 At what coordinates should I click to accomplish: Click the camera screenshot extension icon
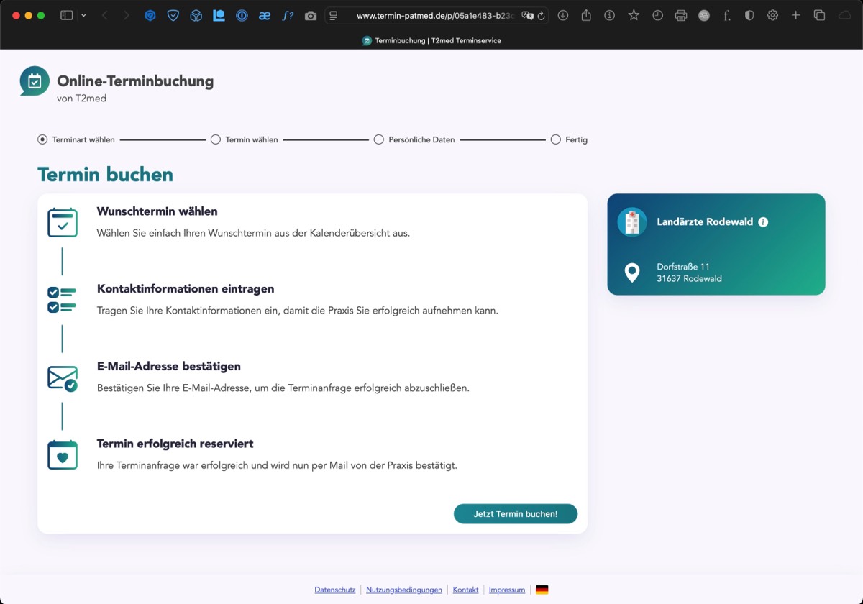coord(311,15)
